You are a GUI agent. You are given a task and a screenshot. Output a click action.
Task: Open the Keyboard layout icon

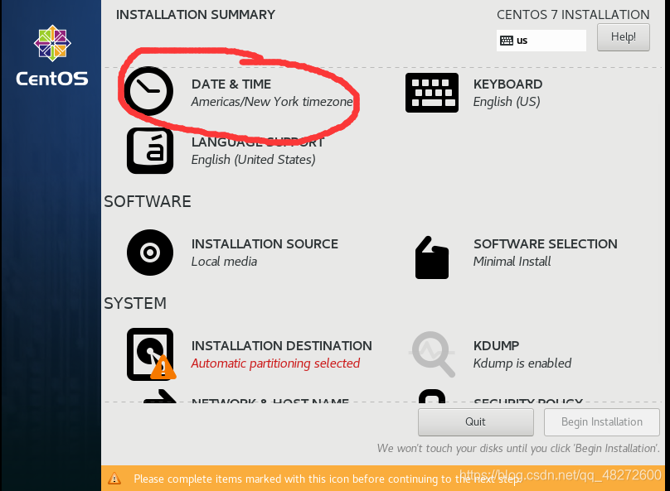(432, 93)
